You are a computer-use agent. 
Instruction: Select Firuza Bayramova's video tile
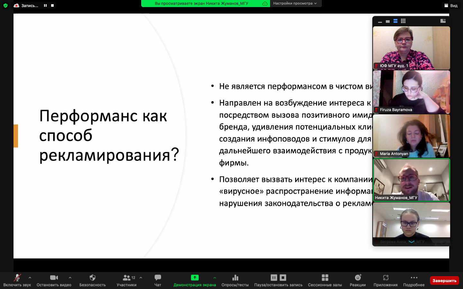(x=412, y=92)
